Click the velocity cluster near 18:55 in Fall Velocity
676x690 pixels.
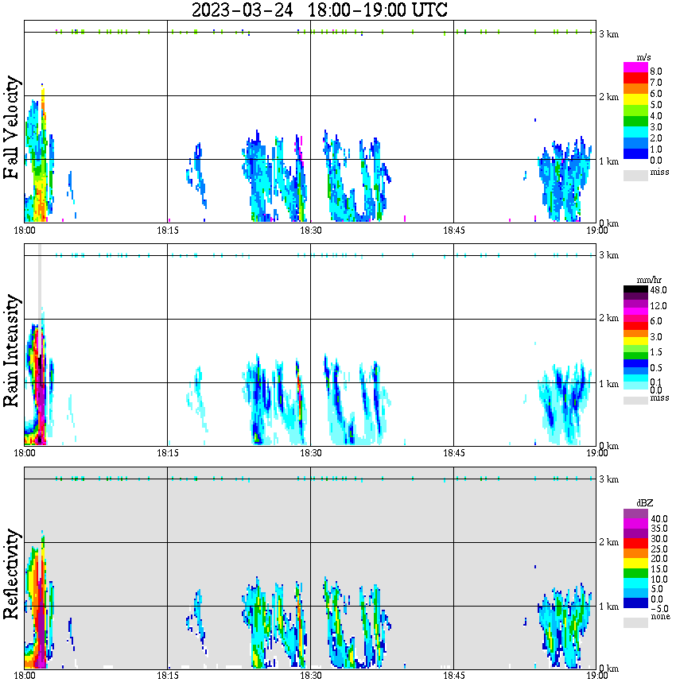coord(565,180)
